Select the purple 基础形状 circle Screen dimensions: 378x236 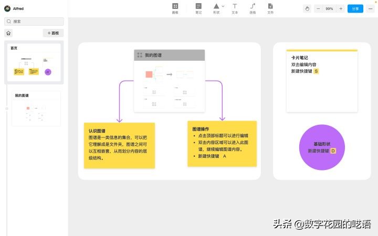coord(322,147)
